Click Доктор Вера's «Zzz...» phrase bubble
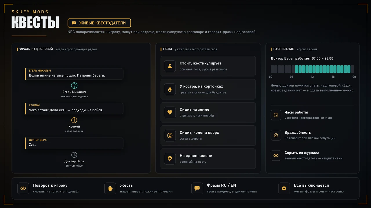The width and height of the screenshot is (371, 208). tap(74, 143)
